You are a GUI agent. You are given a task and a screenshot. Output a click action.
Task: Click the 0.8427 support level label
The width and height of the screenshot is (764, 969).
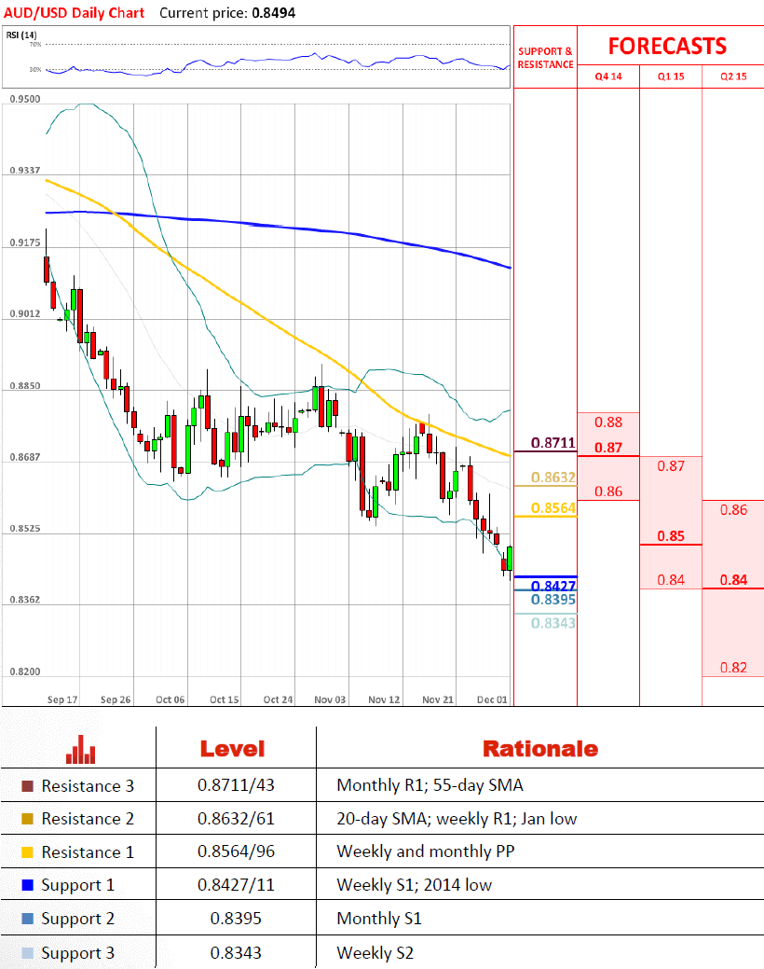(553, 586)
